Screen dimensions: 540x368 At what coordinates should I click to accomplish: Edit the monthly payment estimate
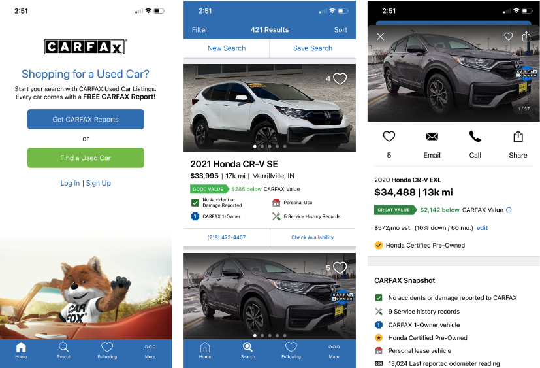coord(482,228)
